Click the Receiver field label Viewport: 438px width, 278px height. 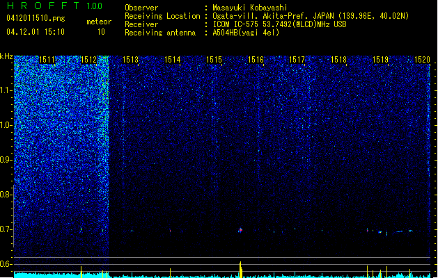click(x=141, y=24)
